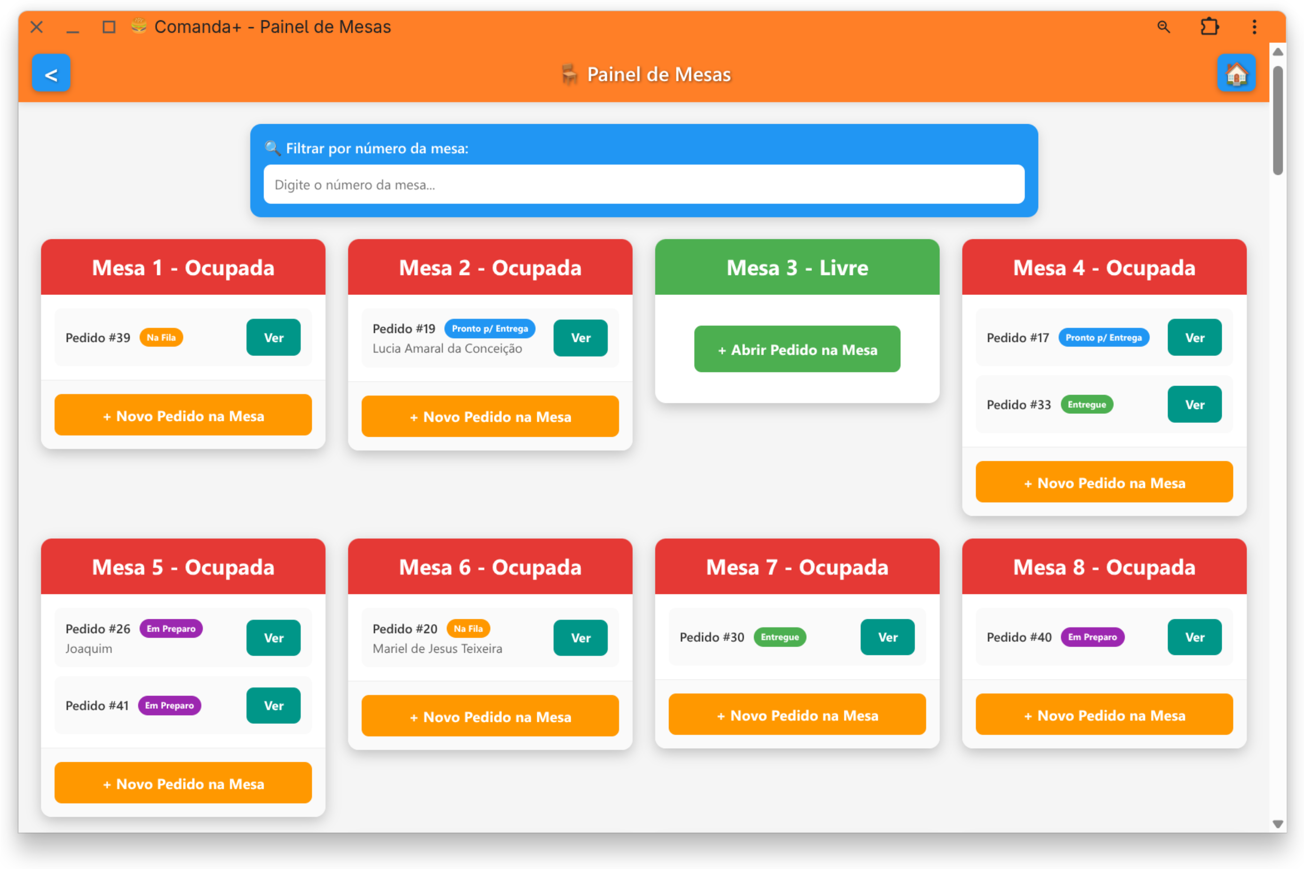The height and width of the screenshot is (869, 1304).
Task: Click Ver for Pedido #33
Action: [1193, 404]
